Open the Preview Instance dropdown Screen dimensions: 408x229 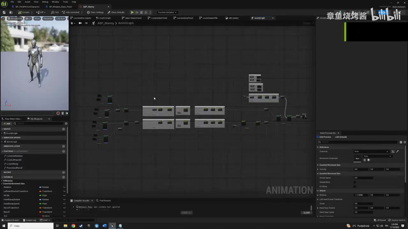tap(167, 12)
